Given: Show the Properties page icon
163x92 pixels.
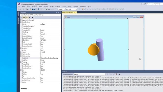Looking at the screenshot, I should pyautogui.click(x=27, y=18).
